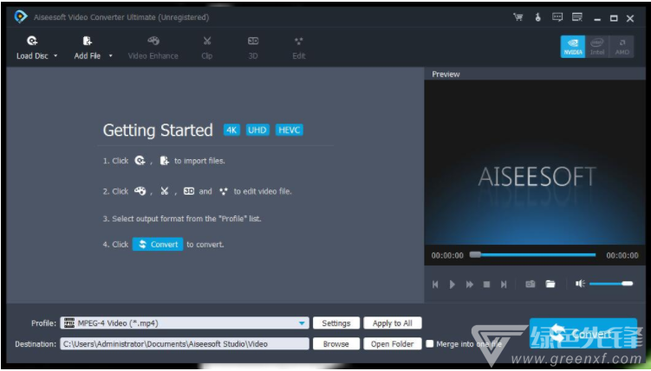This screenshot has height=371, width=651.
Task: Expand the Load Disc dropdown arrow
Action: [x=56, y=56]
